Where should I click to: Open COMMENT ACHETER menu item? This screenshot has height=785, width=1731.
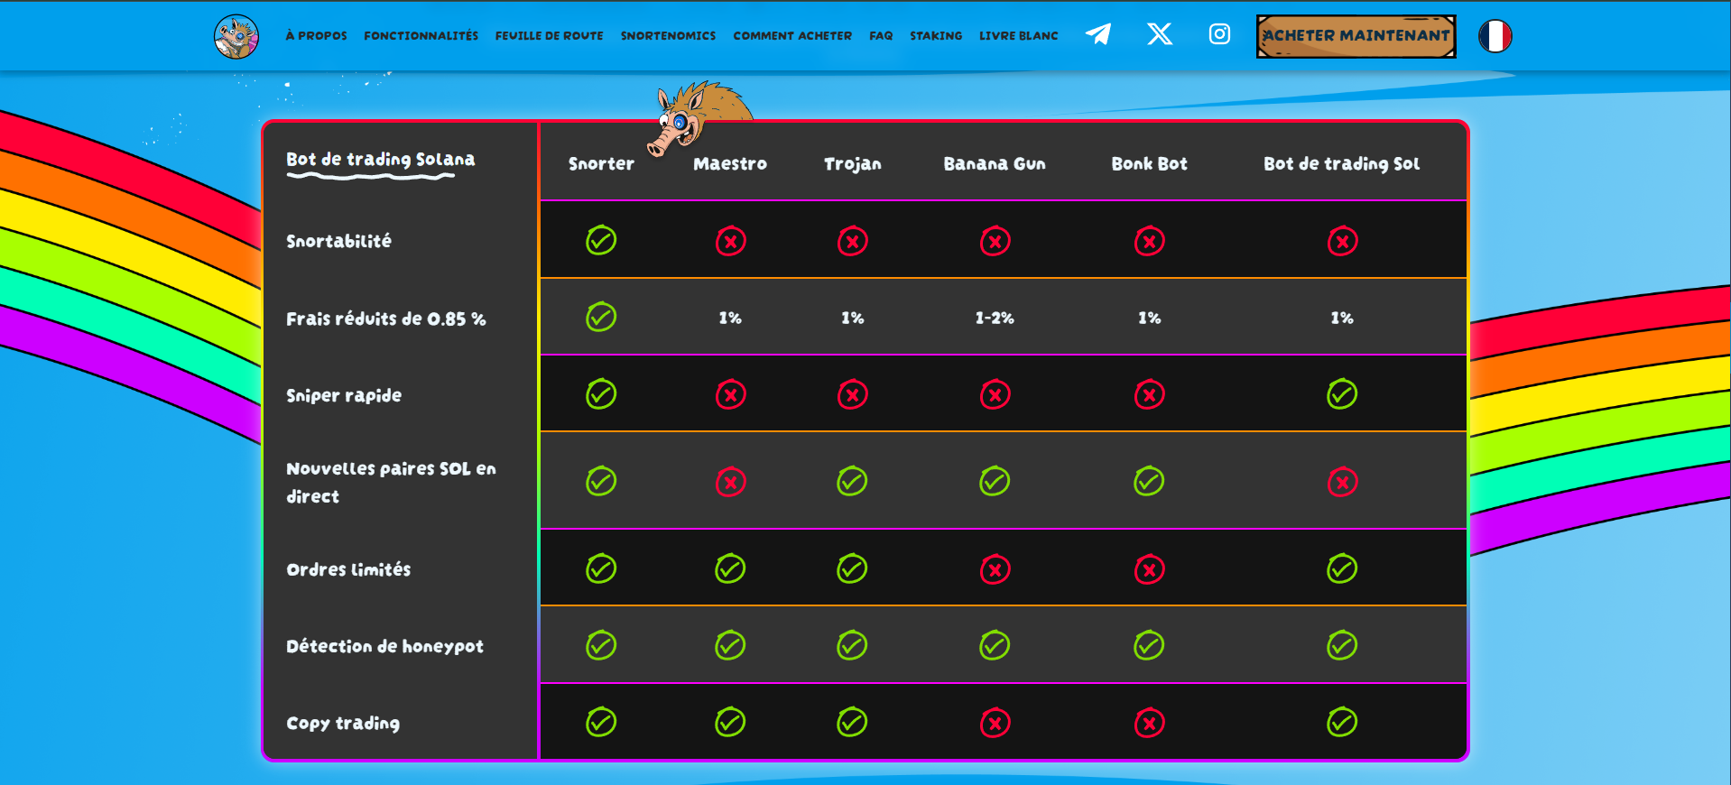[x=792, y=36]
